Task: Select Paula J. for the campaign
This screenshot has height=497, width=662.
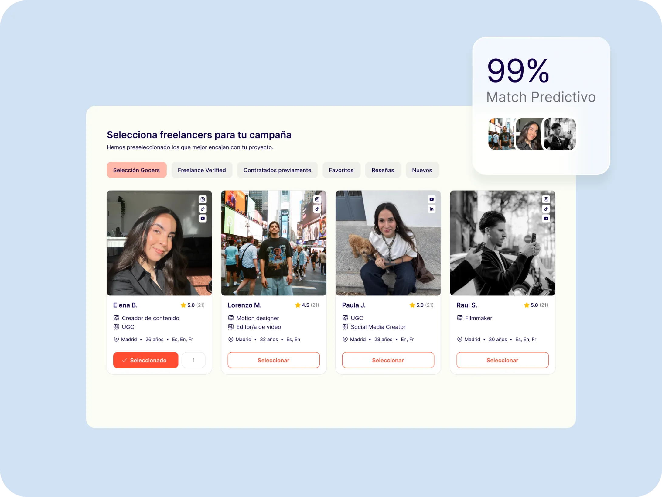Action: point(388,360)
